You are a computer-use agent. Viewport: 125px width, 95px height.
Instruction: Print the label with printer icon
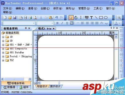click(x=30, y=18)
